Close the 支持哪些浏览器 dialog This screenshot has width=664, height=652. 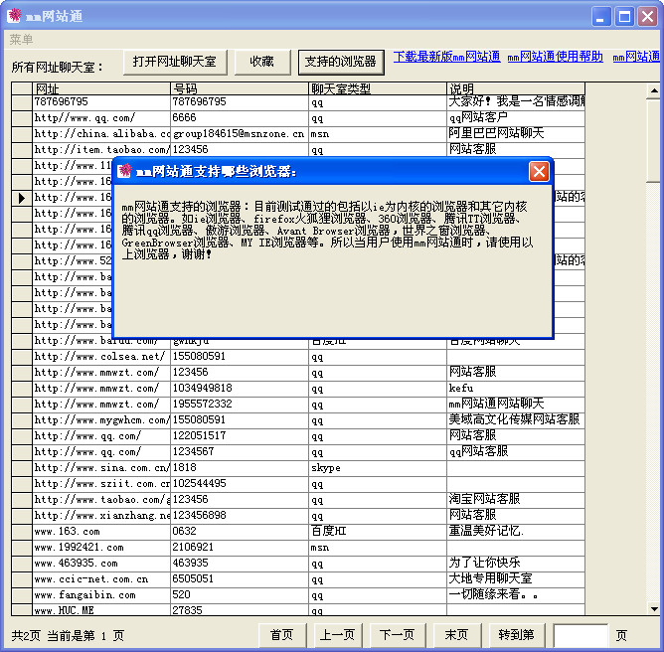point(539,172)
